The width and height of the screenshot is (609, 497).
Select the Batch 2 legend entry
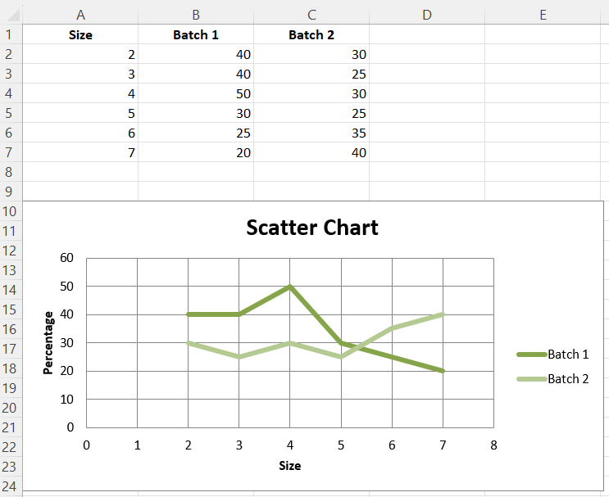[x=552, y=378]
